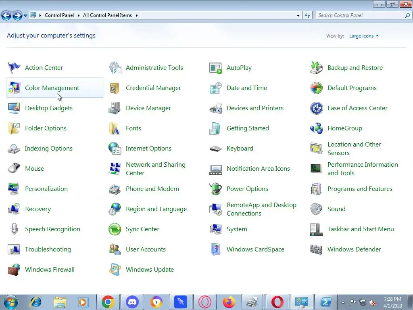Open the Recovery link

pyautogui.click(x=38, y=209)
